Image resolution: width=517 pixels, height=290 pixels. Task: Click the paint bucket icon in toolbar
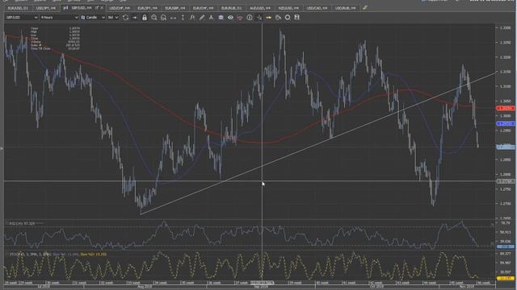278,18
